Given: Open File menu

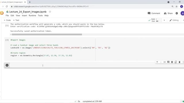Looking at the screenshot, I should tap(7, 15).
